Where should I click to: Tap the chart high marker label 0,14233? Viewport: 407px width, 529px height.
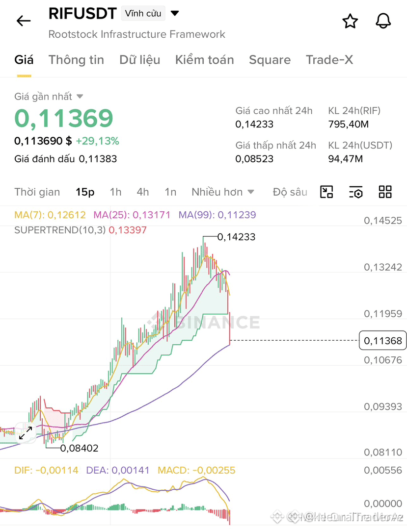237,237
